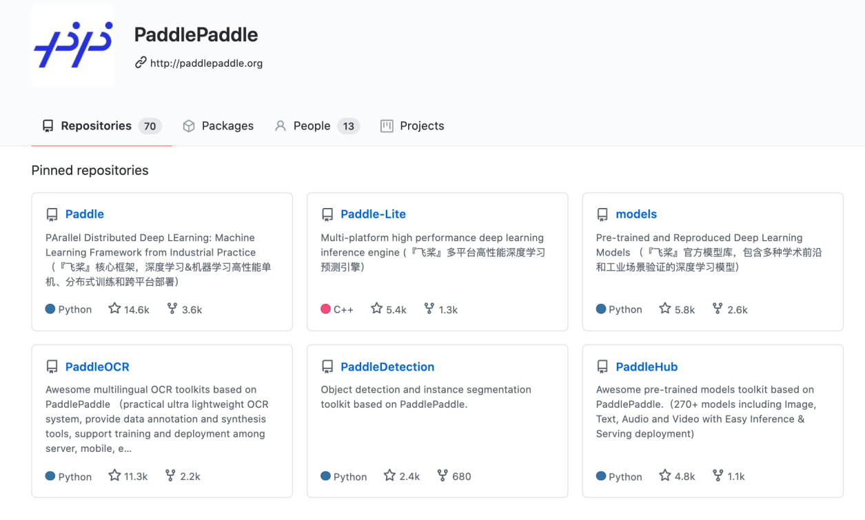Click the star icon on PaddleHub card

pos(664,476)
